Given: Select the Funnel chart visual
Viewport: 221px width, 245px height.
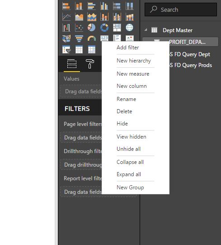Looking at the screenshot, I should (79, 38).
